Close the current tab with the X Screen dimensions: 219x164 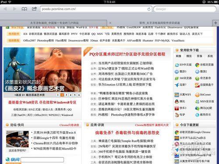[110, 23]
